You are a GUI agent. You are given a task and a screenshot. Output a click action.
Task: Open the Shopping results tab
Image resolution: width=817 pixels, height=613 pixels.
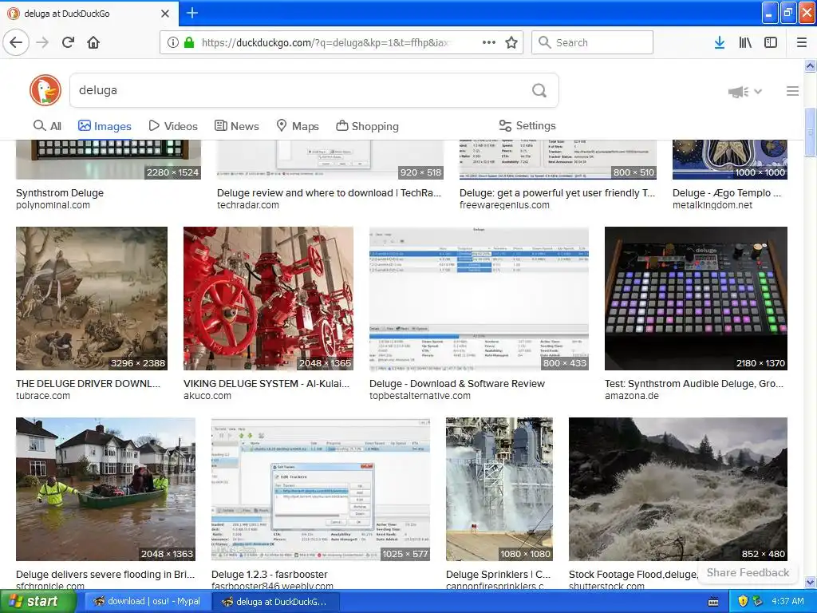coord(367,125)
